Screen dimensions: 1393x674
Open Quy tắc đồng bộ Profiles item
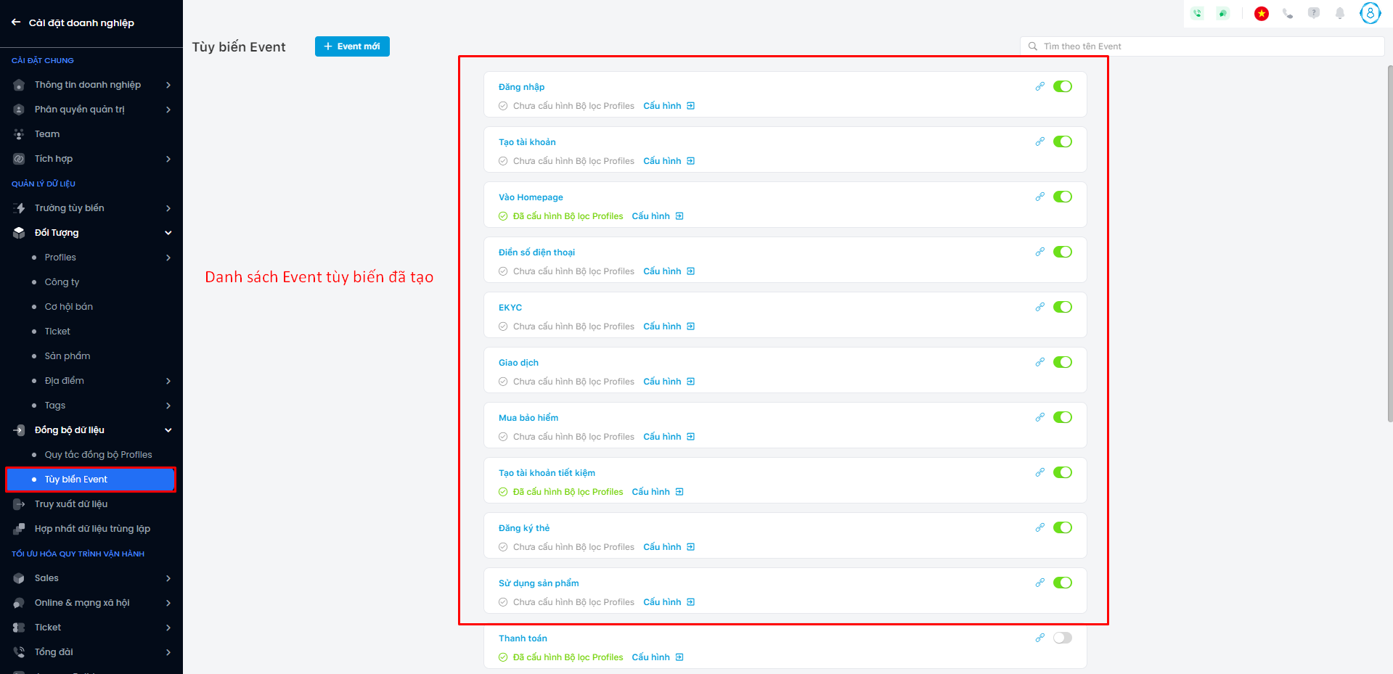(98, 455)
